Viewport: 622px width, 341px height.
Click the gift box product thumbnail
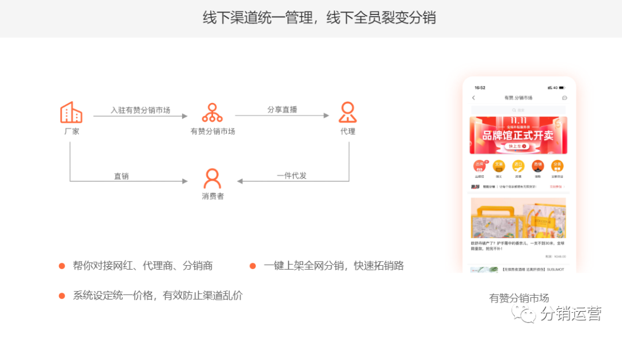[x=518, y=219]
